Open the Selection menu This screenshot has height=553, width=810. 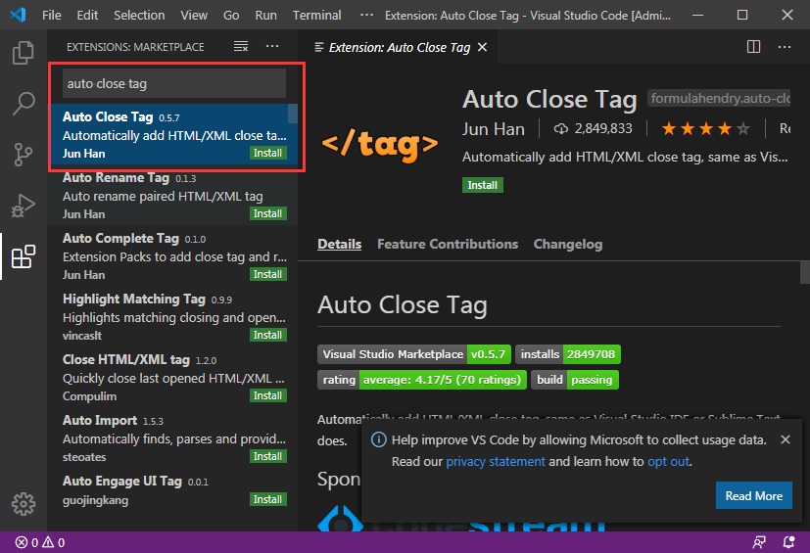click(139, 15)
